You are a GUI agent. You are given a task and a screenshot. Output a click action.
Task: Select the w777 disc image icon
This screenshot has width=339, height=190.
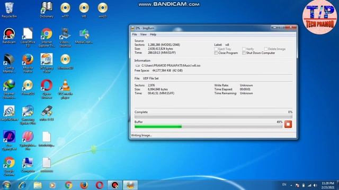(65, 10)
